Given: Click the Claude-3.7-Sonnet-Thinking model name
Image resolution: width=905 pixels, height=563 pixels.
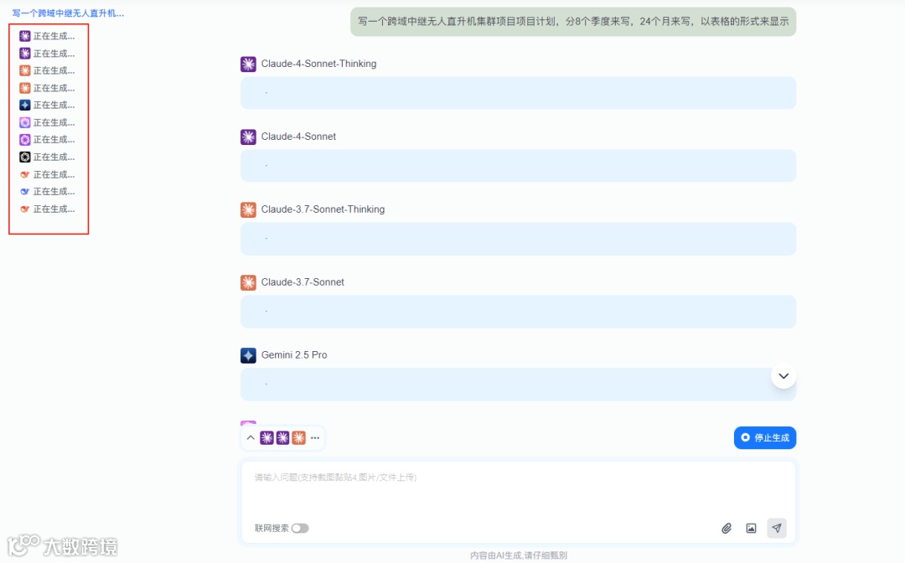Looking at the screenshot, I should click(x=323, y=209).
